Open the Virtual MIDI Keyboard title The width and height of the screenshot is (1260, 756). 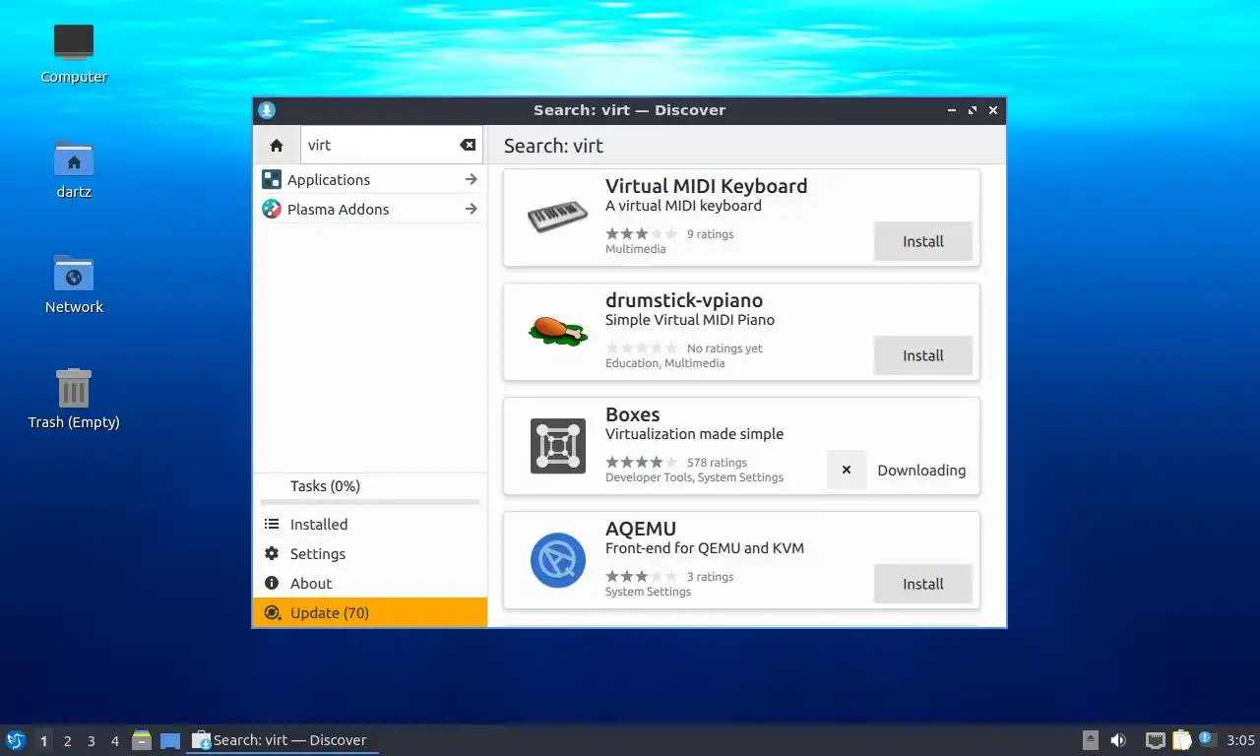pyautogui.click(x=706, y=186)
